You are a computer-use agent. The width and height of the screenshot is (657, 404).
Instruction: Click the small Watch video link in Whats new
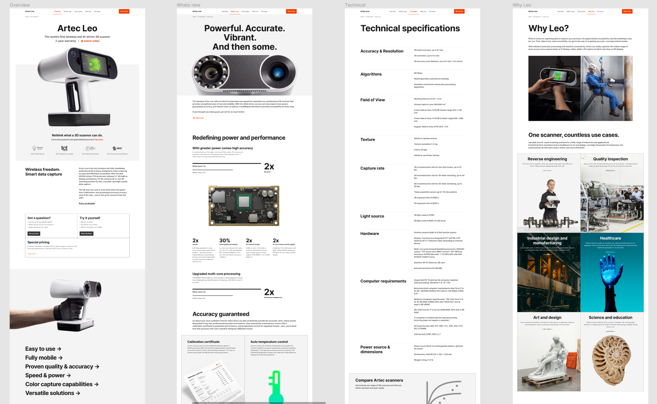pyautogui.click(x=198, y=118)
